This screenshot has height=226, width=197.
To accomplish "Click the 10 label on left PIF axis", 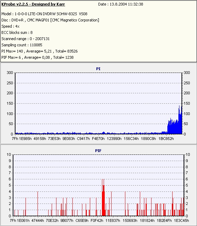I will point(9,154).
